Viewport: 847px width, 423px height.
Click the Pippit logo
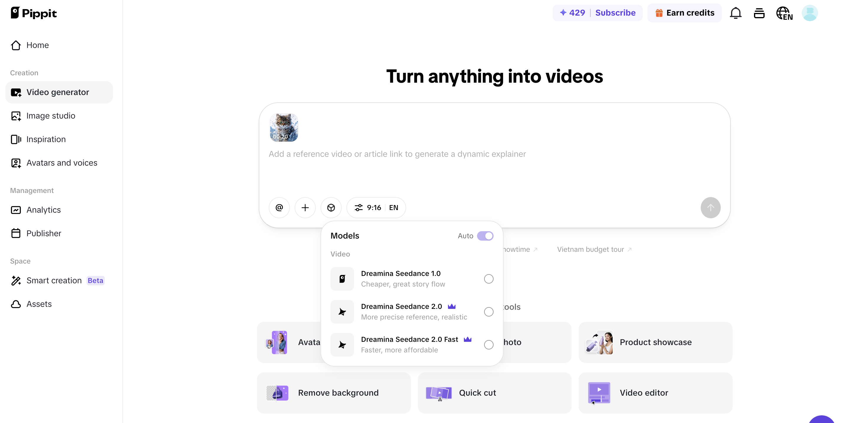point(34,13)
